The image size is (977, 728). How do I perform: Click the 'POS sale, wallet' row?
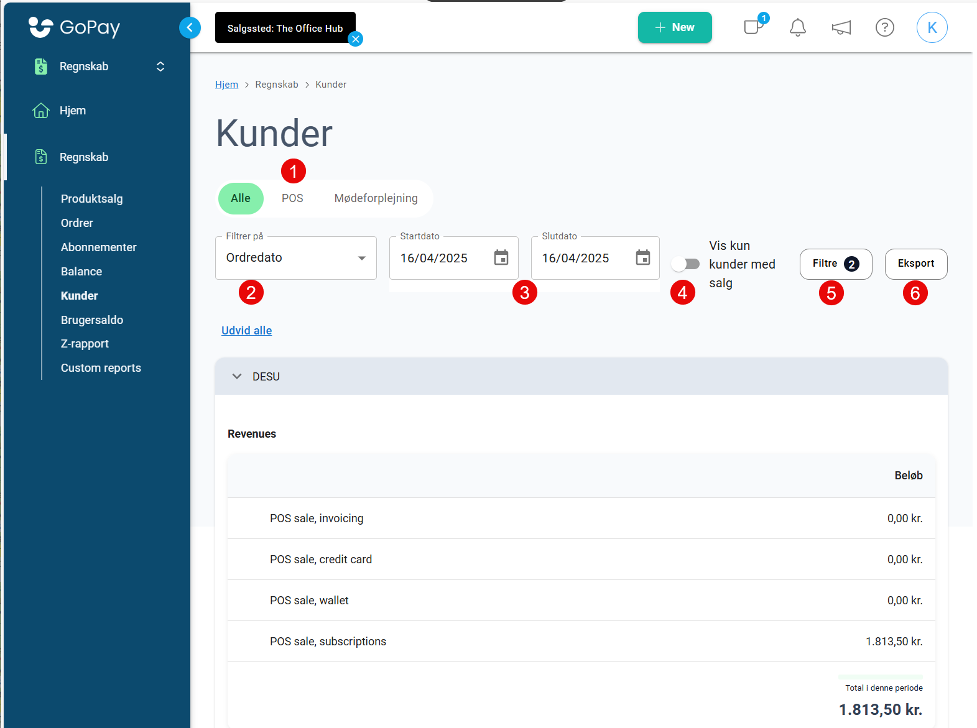coord(581,601)
